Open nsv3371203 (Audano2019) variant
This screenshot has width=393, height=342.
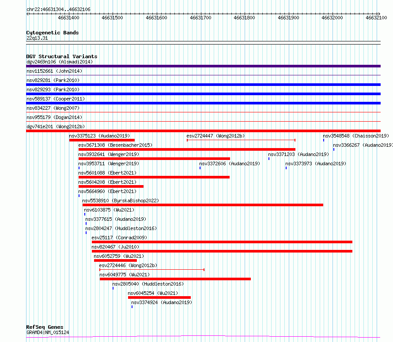299,154
